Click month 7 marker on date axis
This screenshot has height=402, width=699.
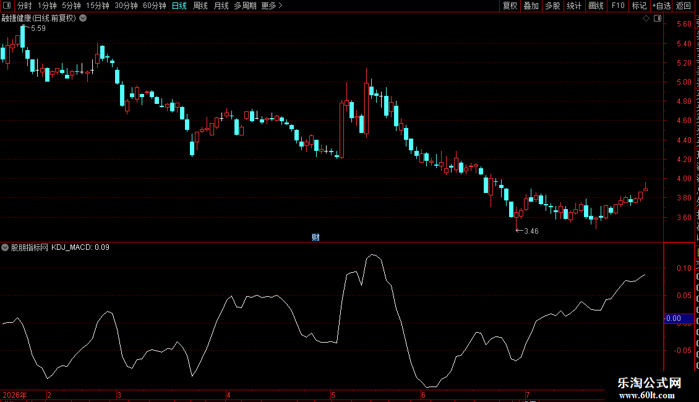528,395
